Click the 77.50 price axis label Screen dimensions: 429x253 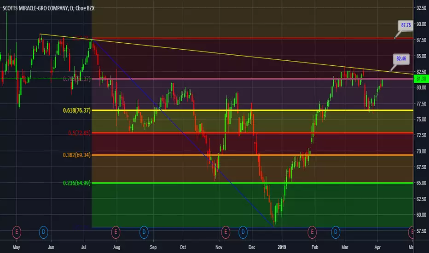[x=421, y=103]
